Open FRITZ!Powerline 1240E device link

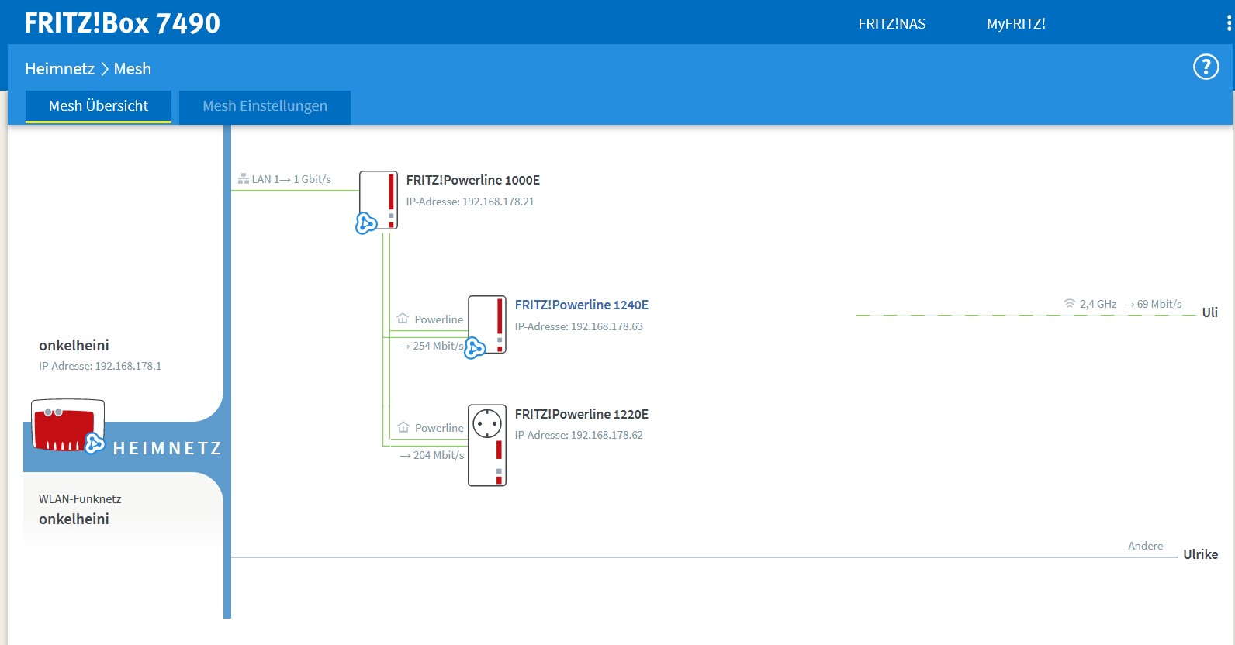(x=582, y=305)
